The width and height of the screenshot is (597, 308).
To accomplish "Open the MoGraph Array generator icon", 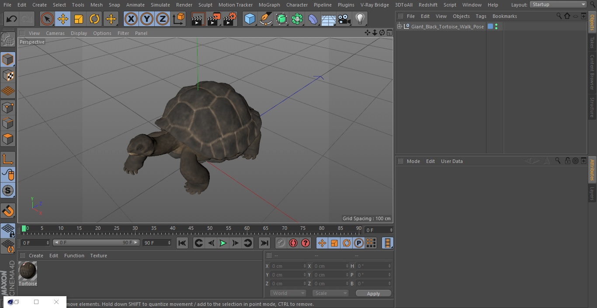I will (297, 19).
